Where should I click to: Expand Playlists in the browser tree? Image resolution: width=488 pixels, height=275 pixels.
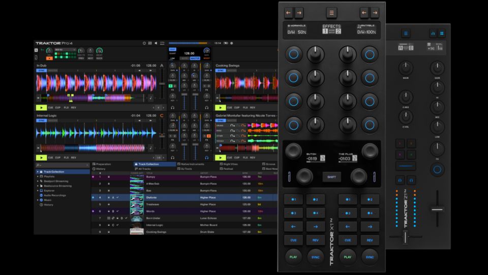(x=38, y=176)
